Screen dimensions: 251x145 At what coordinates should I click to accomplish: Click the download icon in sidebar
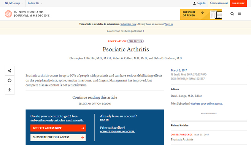click(10, 90)
